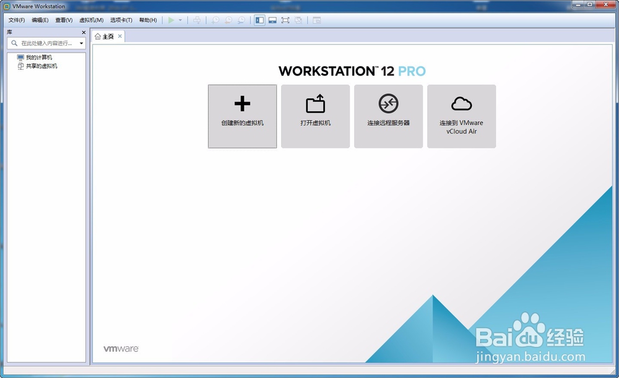The image size is (619, 378).
Task: Close the 主页 tab
Action: click(120, 36)
